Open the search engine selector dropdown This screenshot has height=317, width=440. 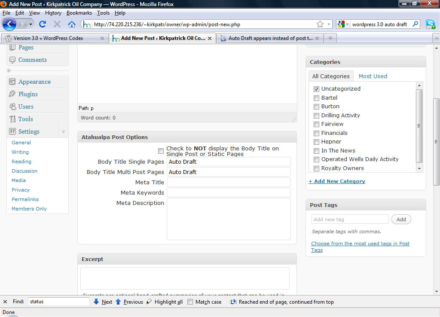click(x=347, y=24)
